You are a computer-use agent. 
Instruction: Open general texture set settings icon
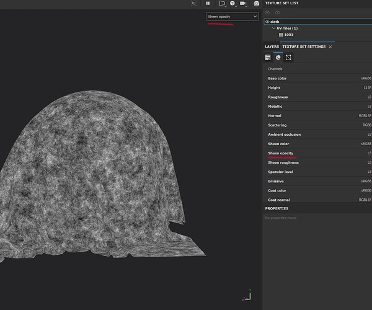click(268, 58)
